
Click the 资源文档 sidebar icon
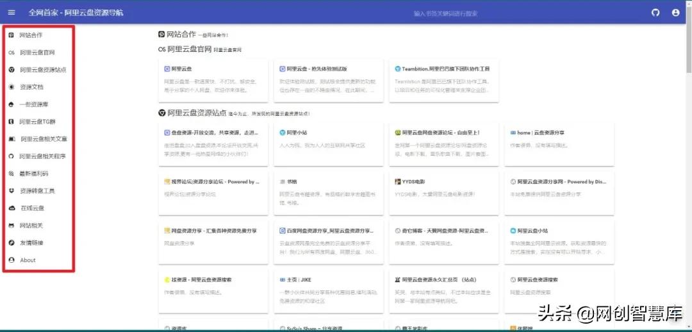(x=12, y=87)
